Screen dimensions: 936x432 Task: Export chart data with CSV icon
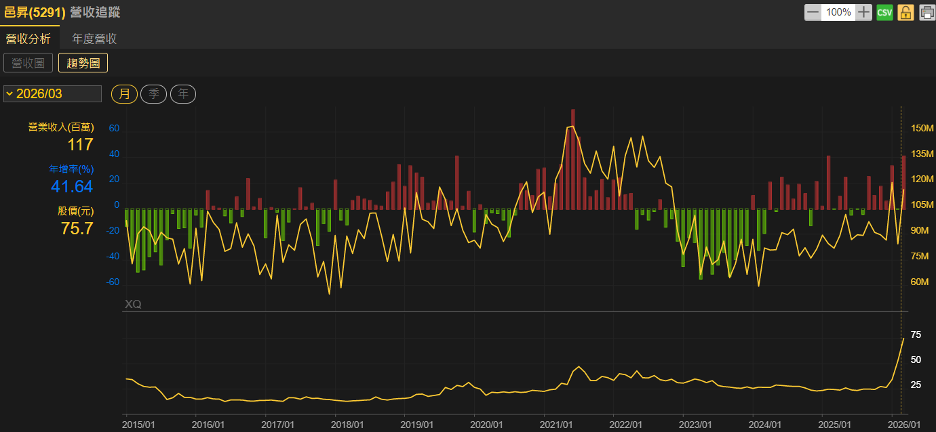[x=884, y=12]
